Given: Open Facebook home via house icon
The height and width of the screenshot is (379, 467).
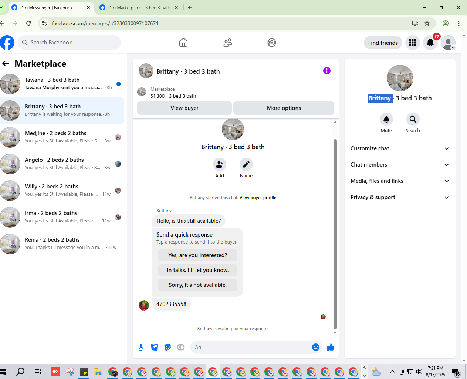Looking at the screenshot, I should [x=183, y=43].
